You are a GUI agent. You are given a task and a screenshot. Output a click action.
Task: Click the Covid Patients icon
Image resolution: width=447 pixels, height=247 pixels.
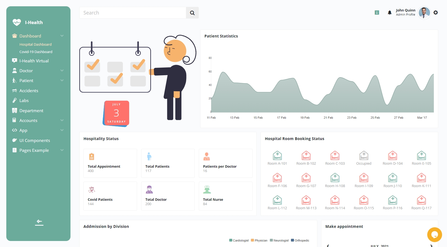92,190
